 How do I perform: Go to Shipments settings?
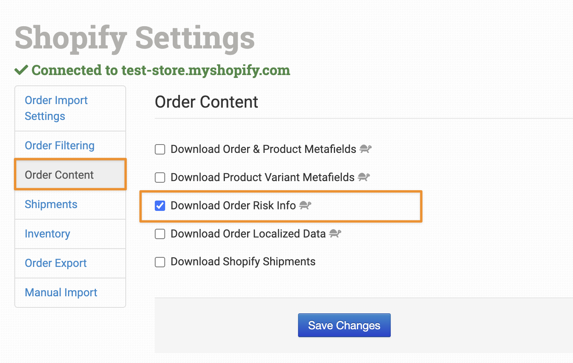[51, 204]
